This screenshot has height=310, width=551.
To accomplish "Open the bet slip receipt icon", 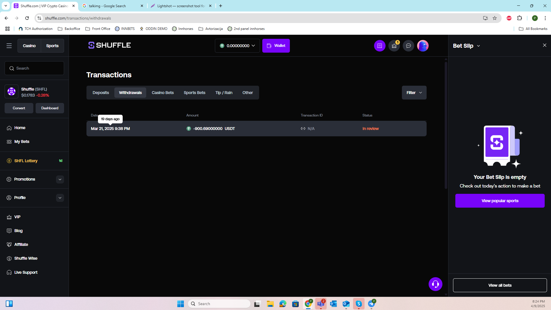I will coord(379,46).
